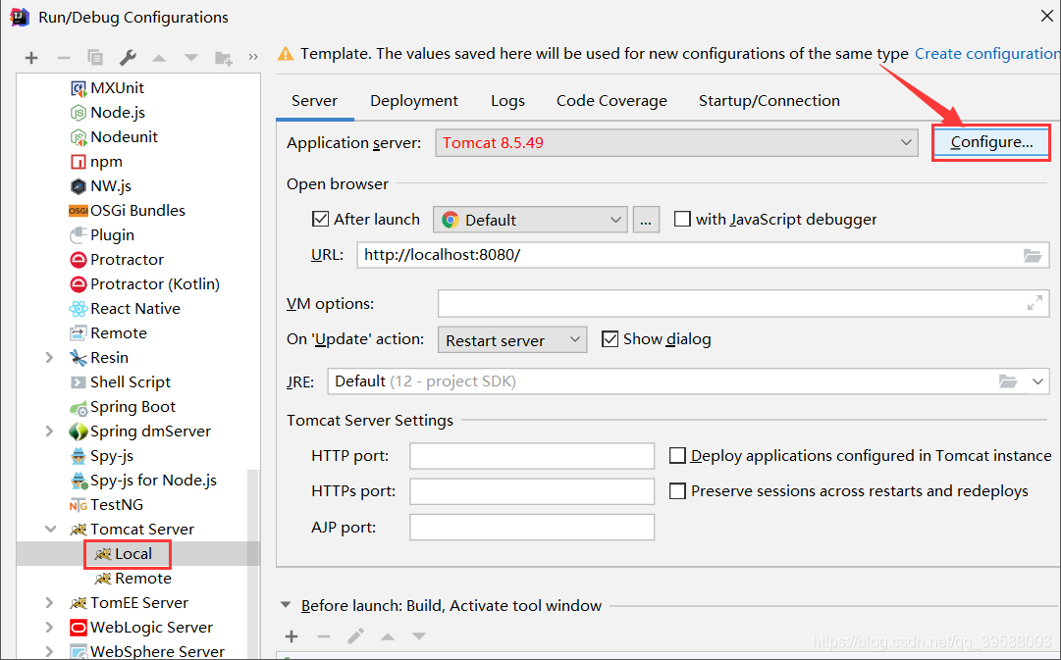Screen dimensions: 1061x660
Task: Open the Default browser dropdown
Action: (530, 220)
